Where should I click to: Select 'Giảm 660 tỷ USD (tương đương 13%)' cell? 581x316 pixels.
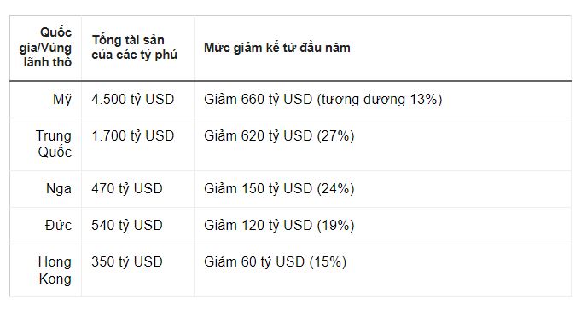coord(383,100)
